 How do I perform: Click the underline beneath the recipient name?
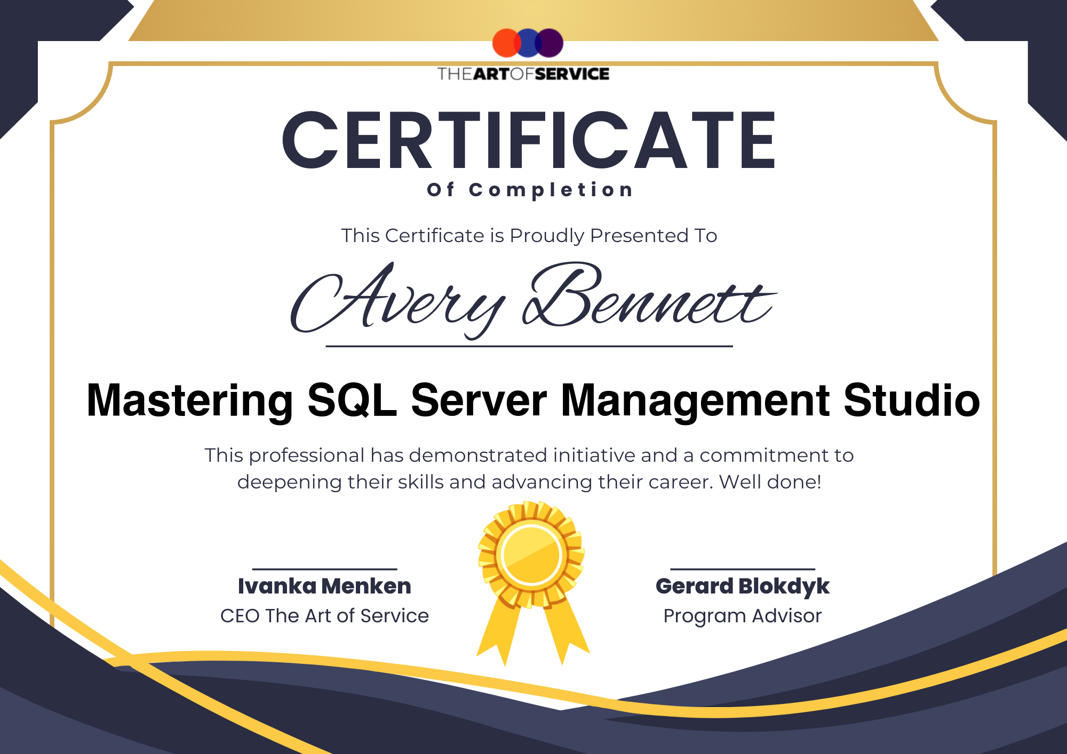point(529,346)
